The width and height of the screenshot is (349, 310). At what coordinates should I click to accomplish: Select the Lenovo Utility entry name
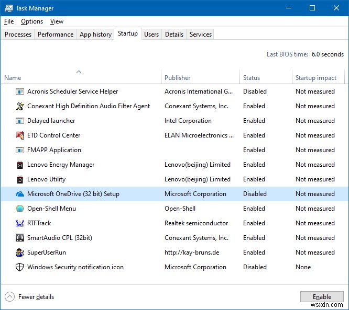[46, 179]
